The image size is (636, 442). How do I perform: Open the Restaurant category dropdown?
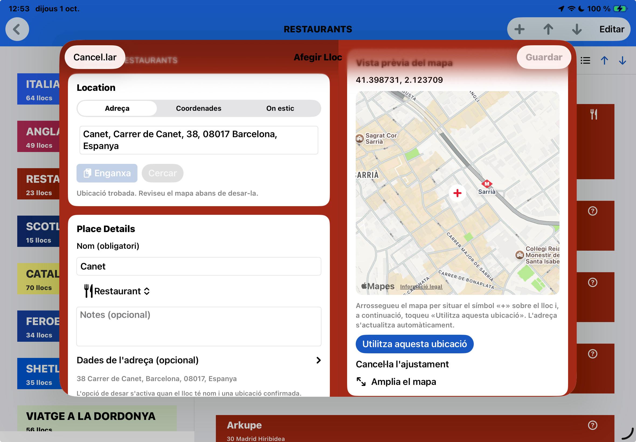117,291
